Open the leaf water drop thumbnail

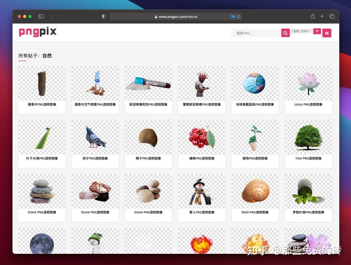[x=42, y=137]
